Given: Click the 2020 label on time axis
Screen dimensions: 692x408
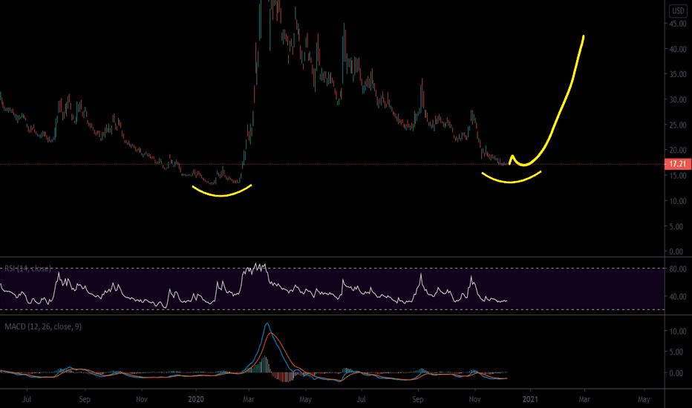Looking at the screenshot, I should (x=196, y=399).
